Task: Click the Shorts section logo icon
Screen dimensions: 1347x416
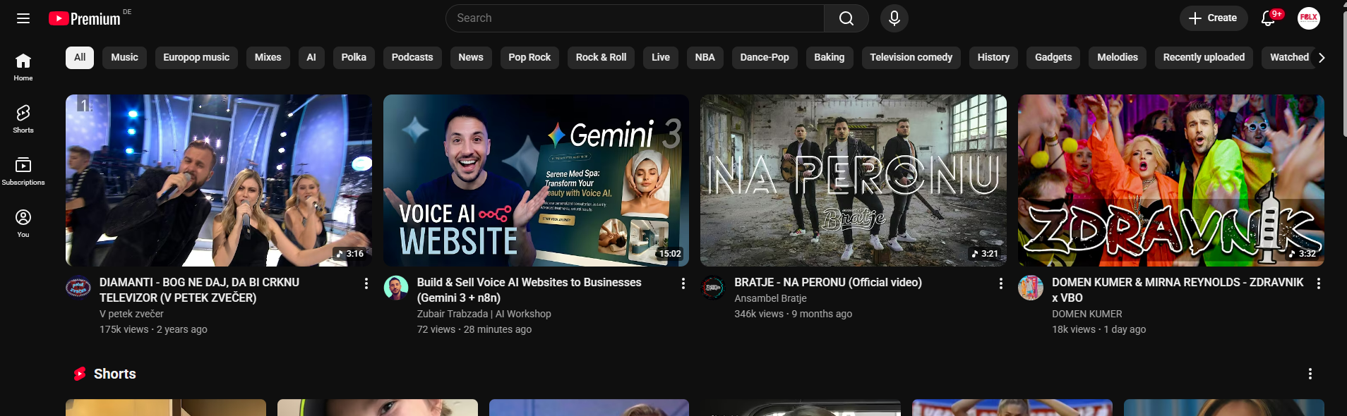Action: click(x=80, y=374)
